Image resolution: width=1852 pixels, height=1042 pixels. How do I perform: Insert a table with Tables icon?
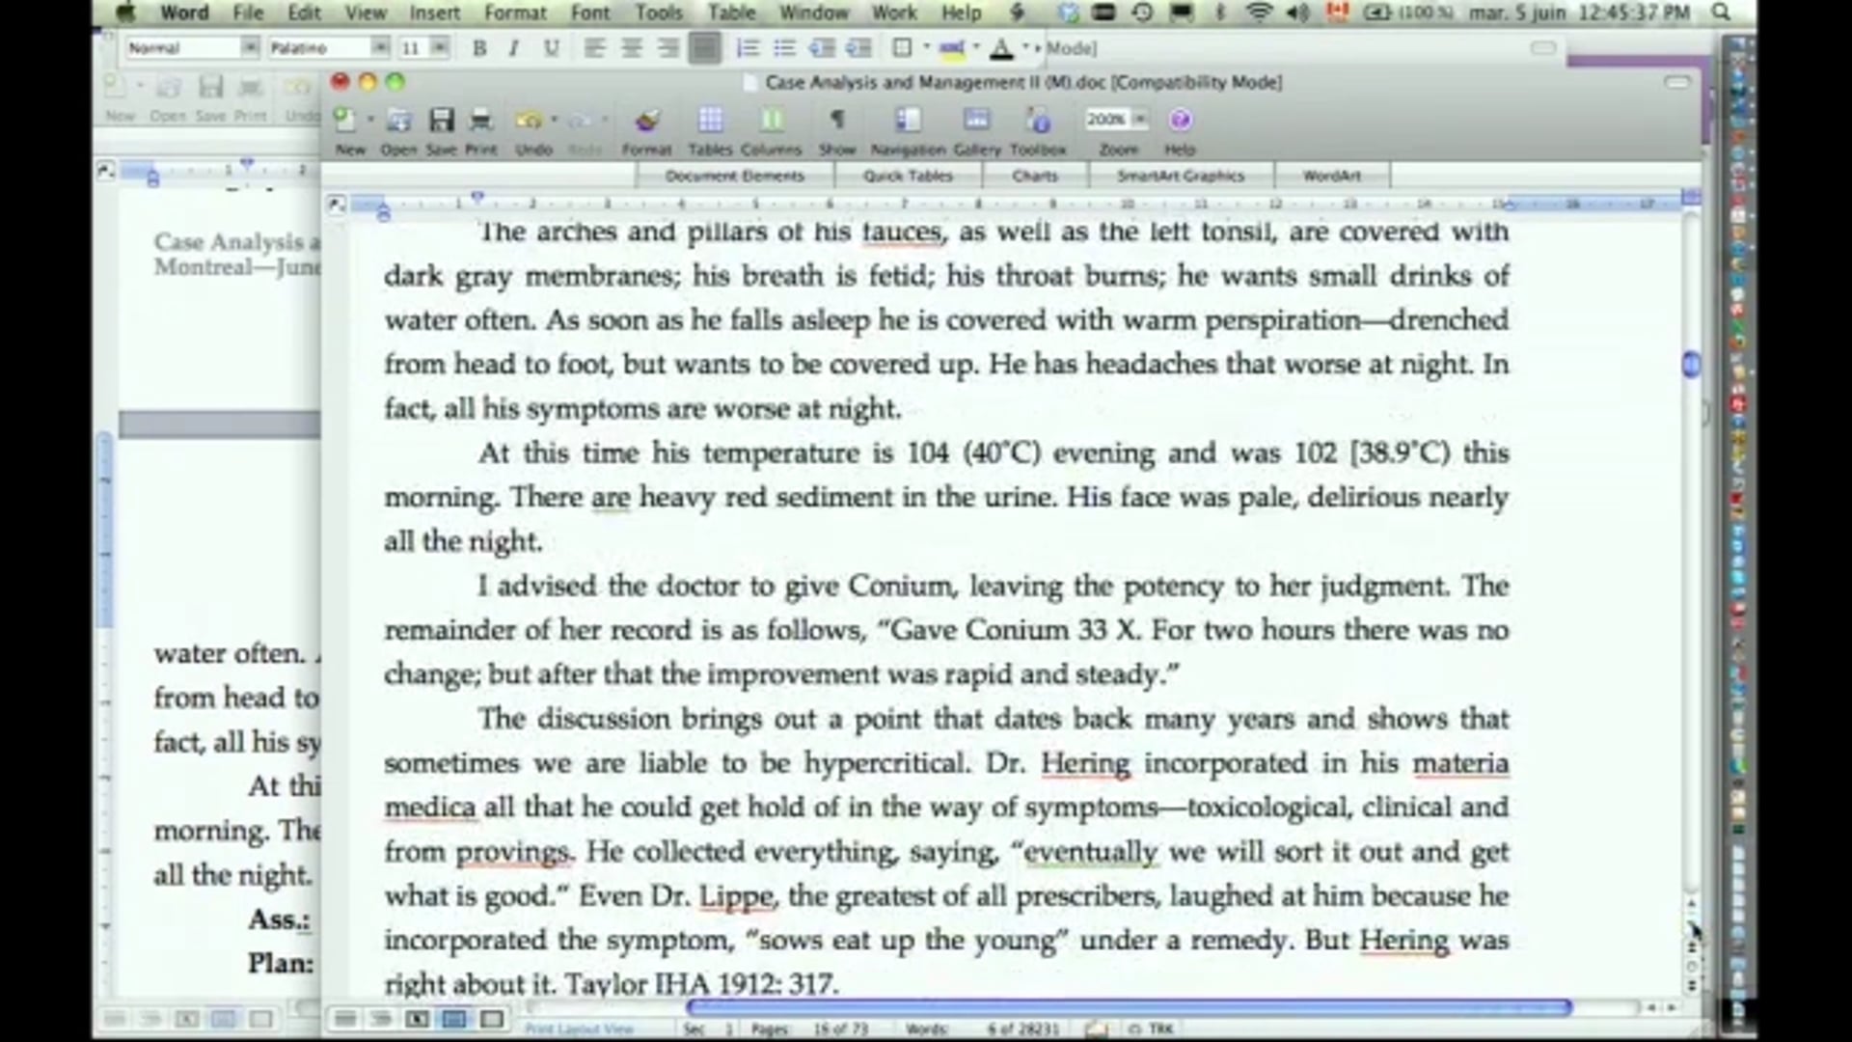click(710, 121)
